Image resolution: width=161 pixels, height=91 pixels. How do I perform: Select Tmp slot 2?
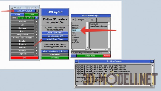(x=23, y=18)
